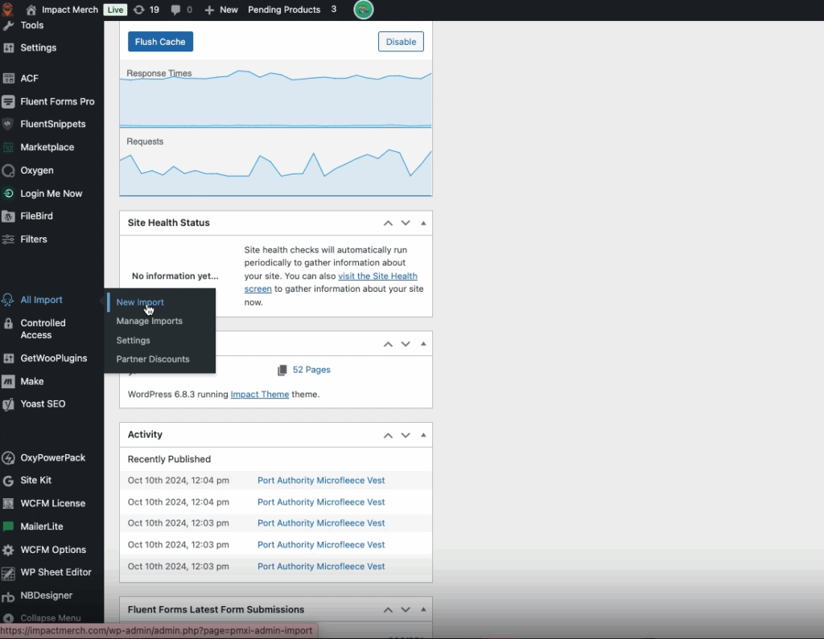Open Fluent Forms Pro sidebar icon
The height and width of the screenshot is (639, 824).
click(8, 101)
